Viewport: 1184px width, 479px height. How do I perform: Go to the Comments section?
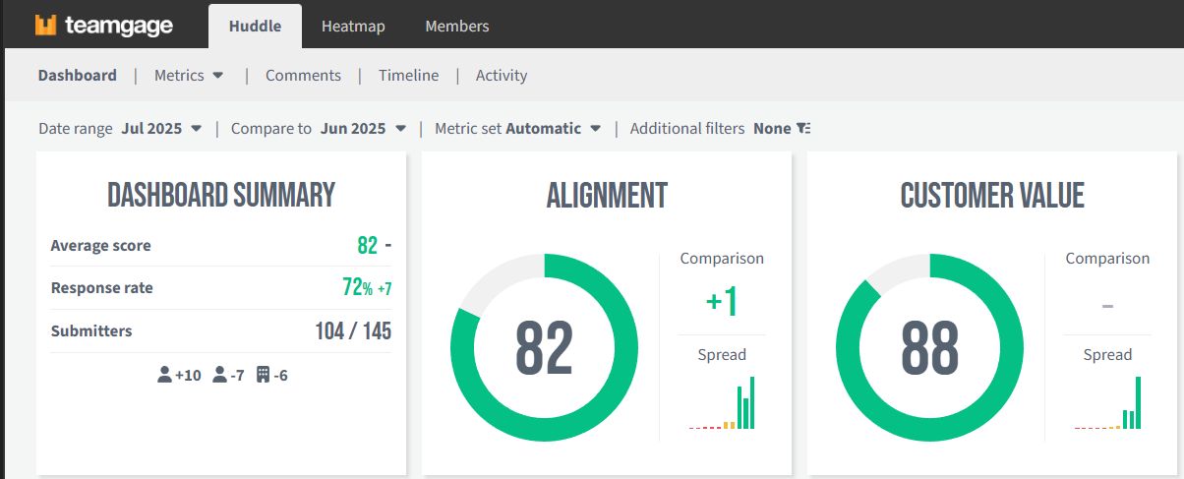(x=303, y=76)
